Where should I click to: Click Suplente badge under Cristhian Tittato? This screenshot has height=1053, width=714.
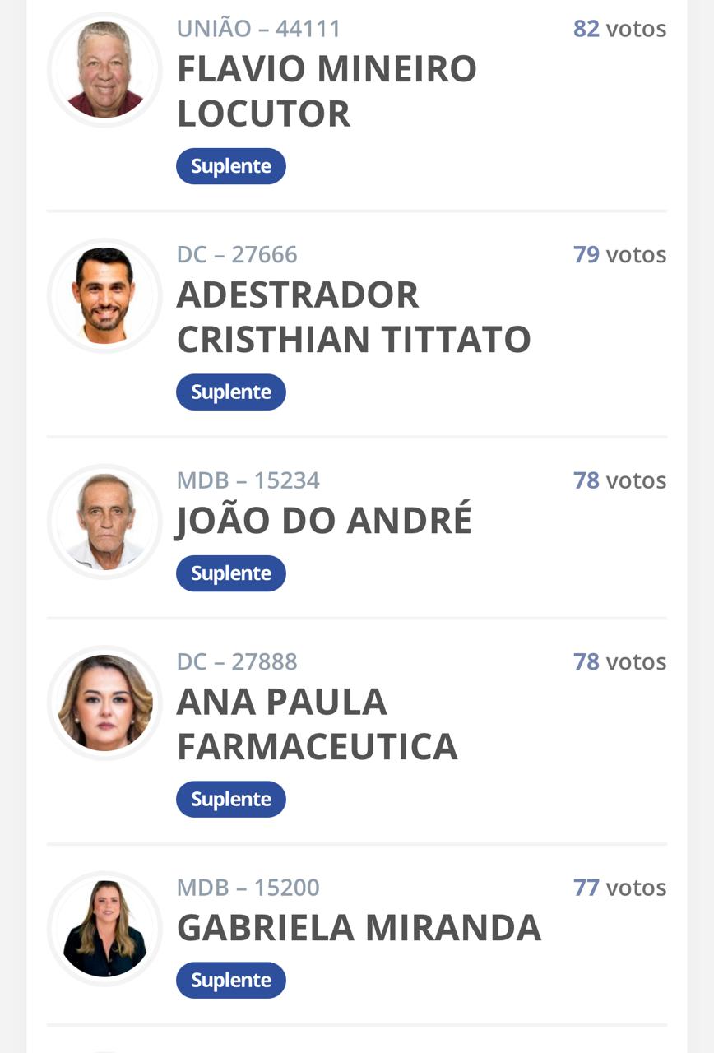pos(231,392)
